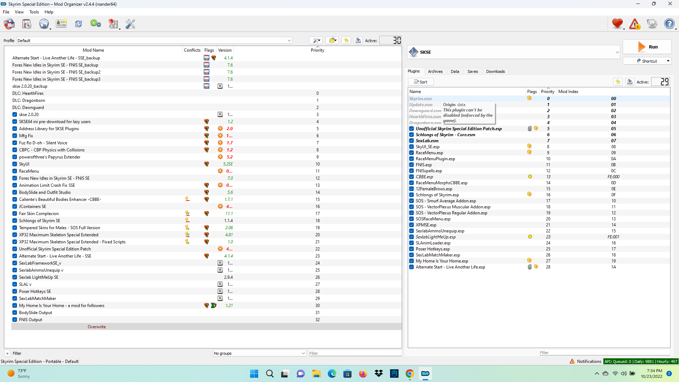Viewport: 679px width, 382px height.
Task: Open the mod list options dropdown
Action: (x=316, y=40)
